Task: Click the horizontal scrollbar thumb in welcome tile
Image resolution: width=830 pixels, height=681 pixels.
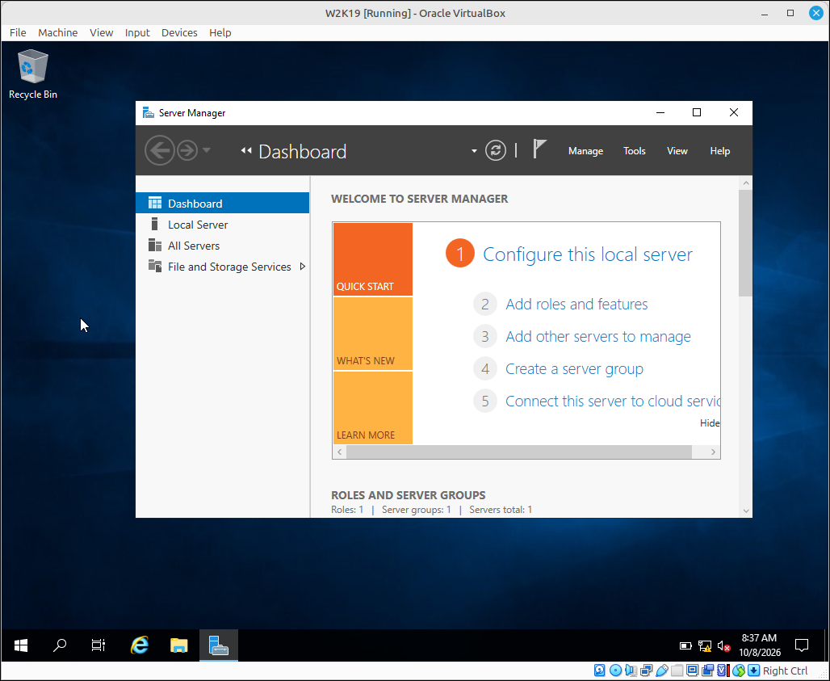Action: point(518,452)
